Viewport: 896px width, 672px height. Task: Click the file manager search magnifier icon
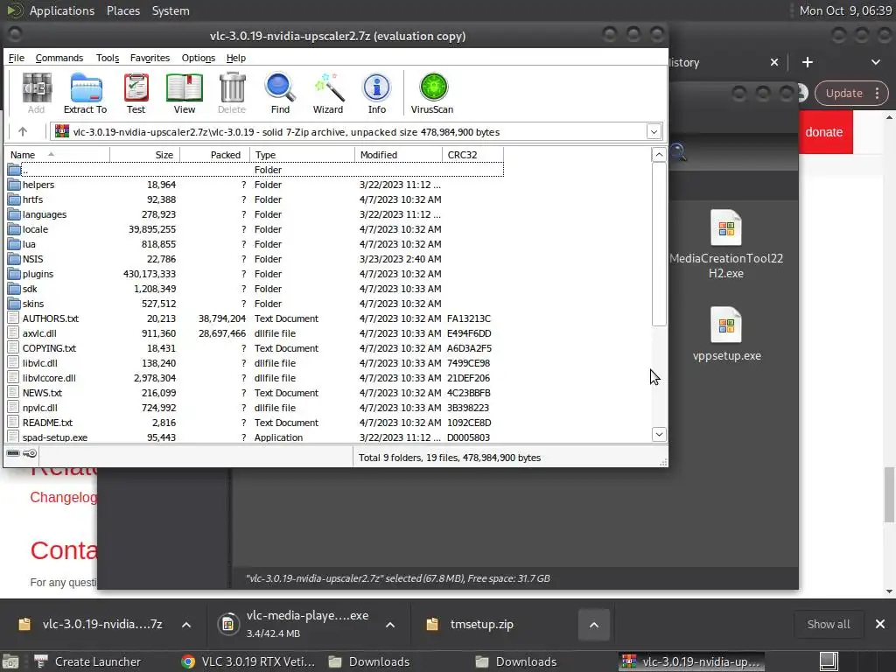point(678,152)
